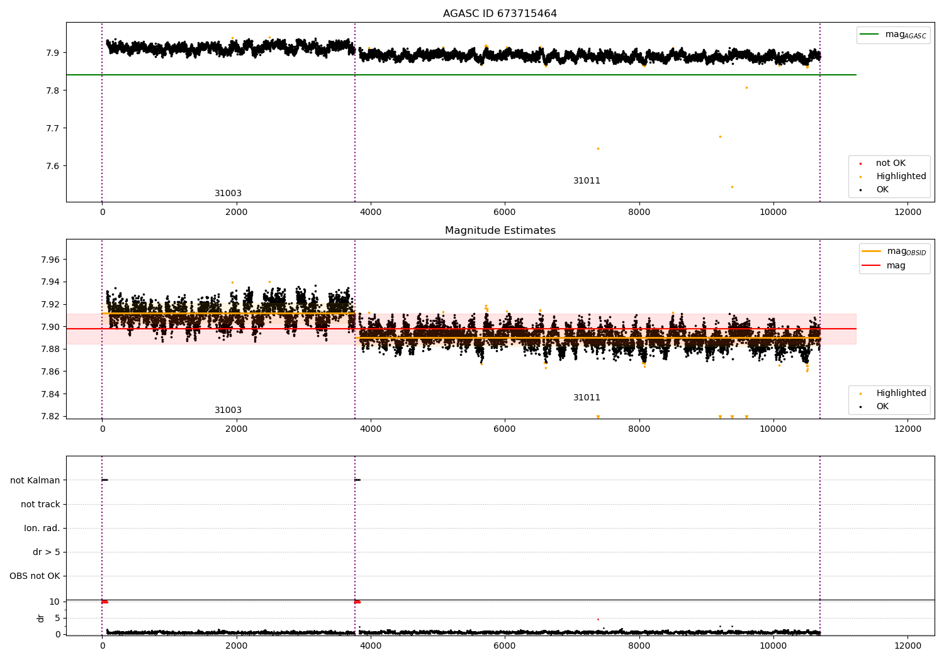944x660 pixels.
Task: Click the 31003 label in the AGASC plot
Action: [x=228, y=194]
